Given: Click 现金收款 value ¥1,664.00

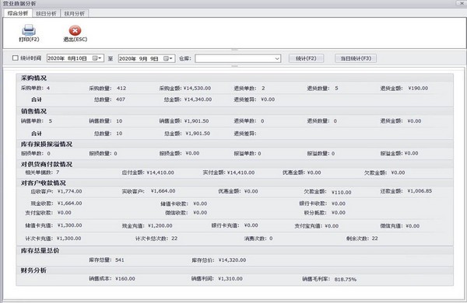Looking at the screenshot, I should [70, 204].
